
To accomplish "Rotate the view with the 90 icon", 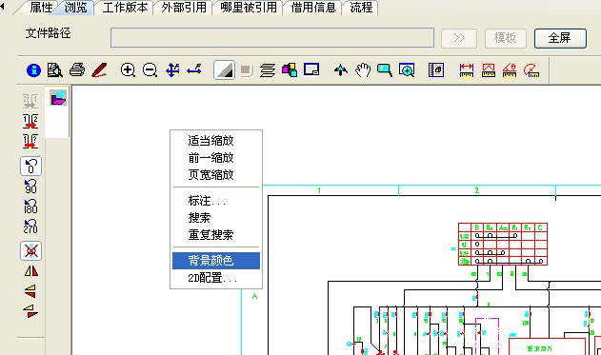I will pyautogui.click(x=30, y=187).
